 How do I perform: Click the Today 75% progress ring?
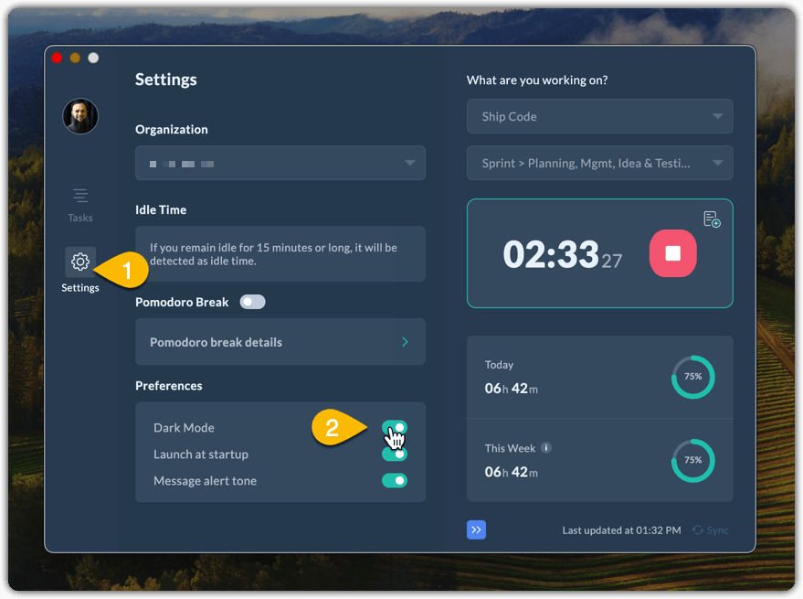pos(692,377)
